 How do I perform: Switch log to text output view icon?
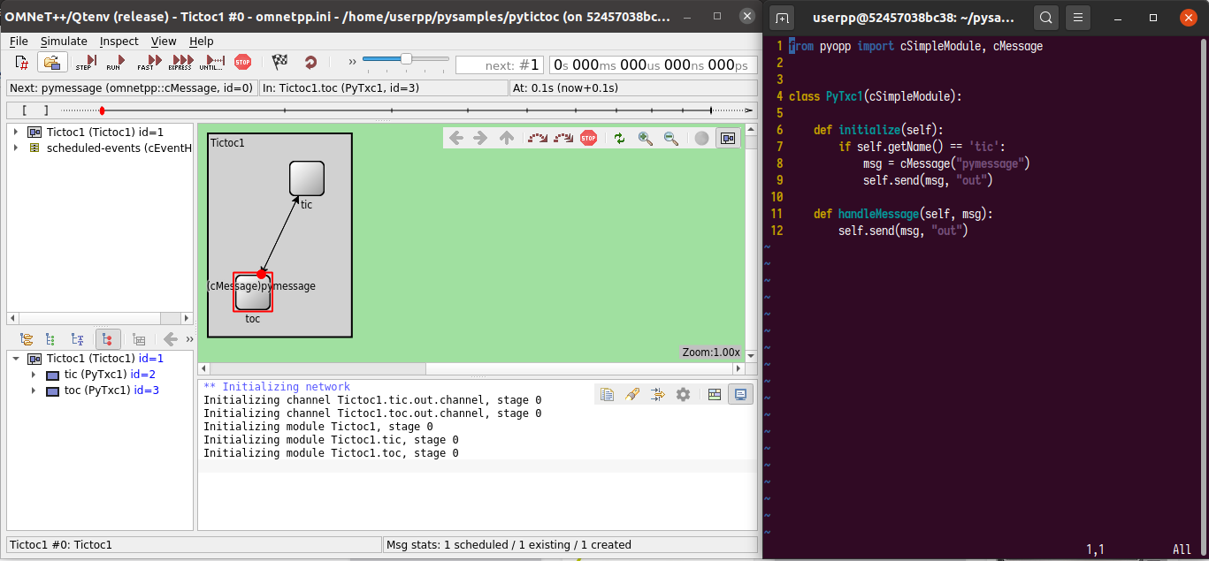(x=740, y=395)
